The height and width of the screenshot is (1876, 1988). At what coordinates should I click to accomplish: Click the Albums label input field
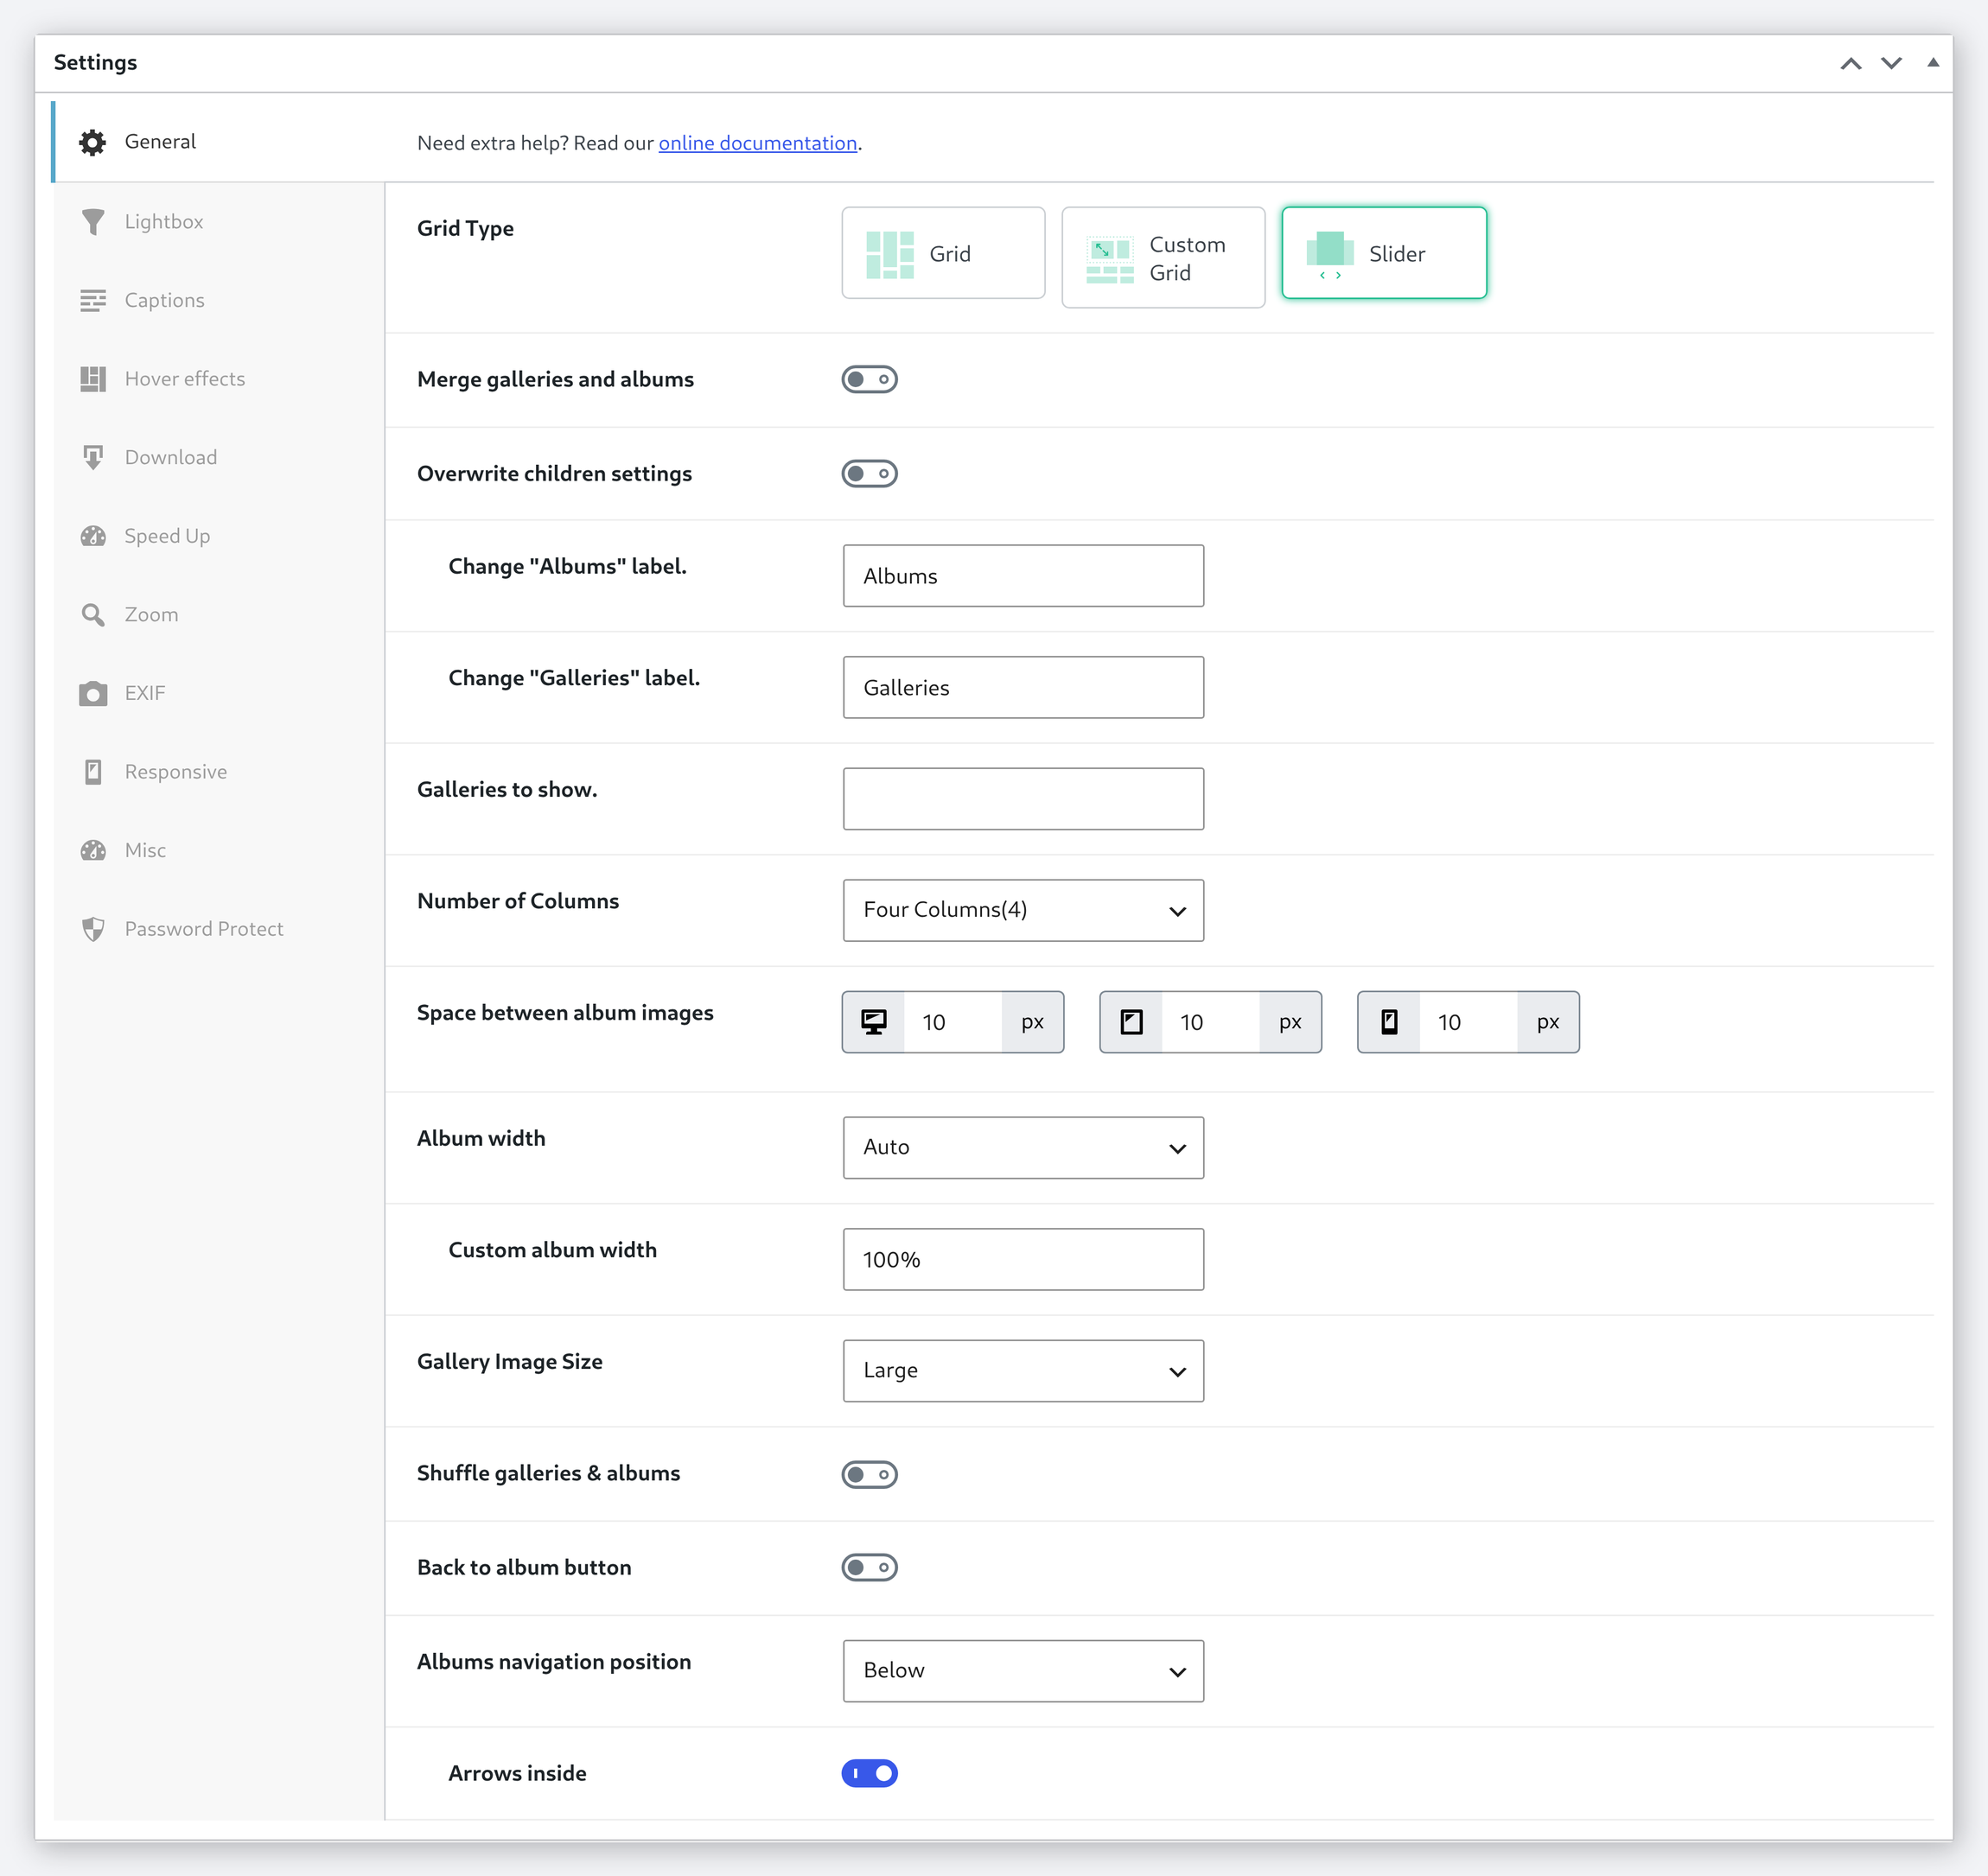1023,576
